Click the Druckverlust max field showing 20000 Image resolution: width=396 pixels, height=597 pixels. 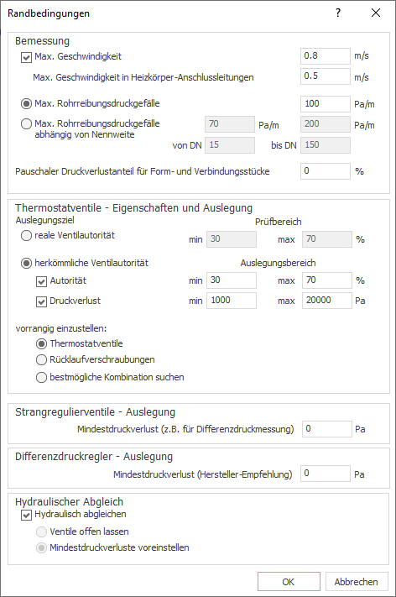coord(327,301)
